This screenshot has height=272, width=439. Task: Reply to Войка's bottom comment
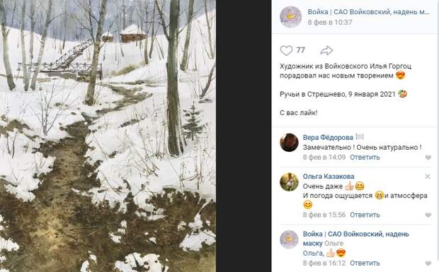click(365, 263)
